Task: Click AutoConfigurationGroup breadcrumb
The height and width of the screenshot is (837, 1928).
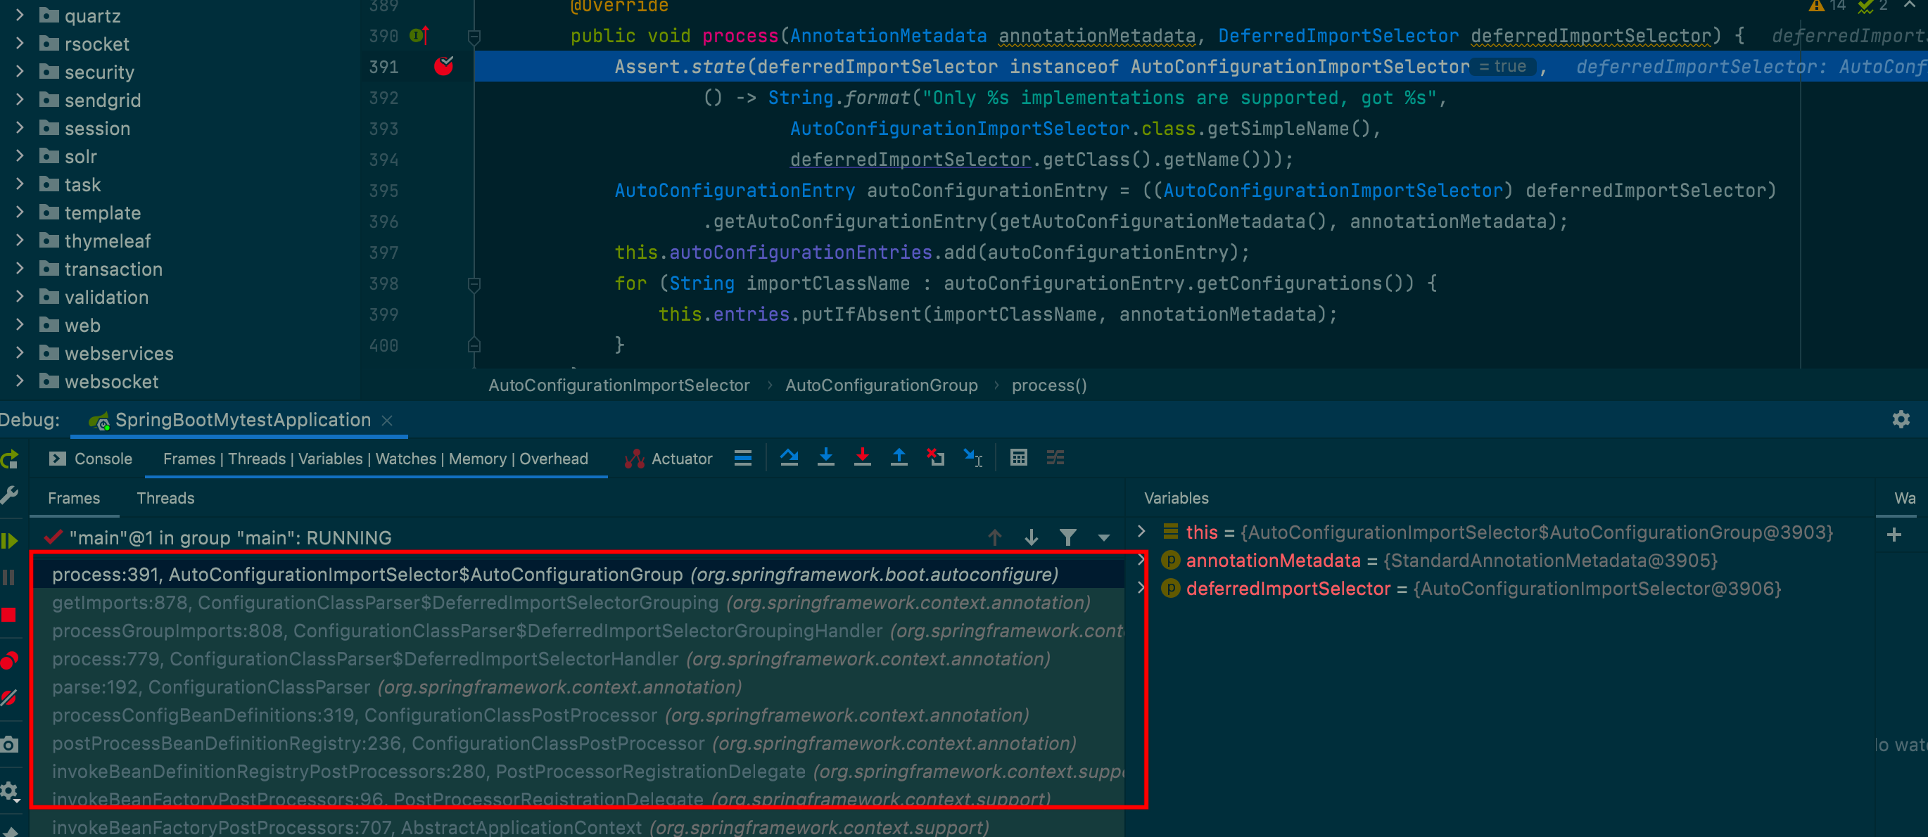Action: tap(881, 385)
